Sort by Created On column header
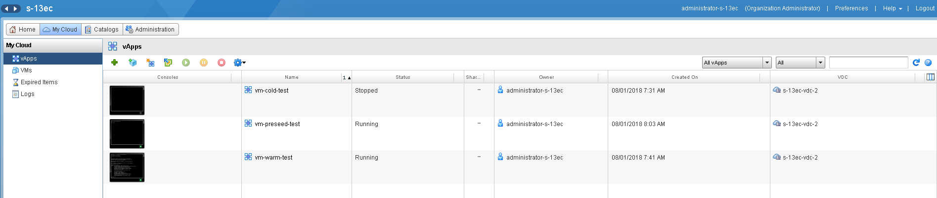The image size is (937, 198). tap(685, 77)
